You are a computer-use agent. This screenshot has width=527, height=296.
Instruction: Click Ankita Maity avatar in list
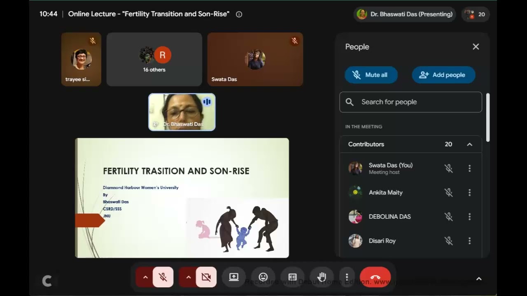(355, 192)
